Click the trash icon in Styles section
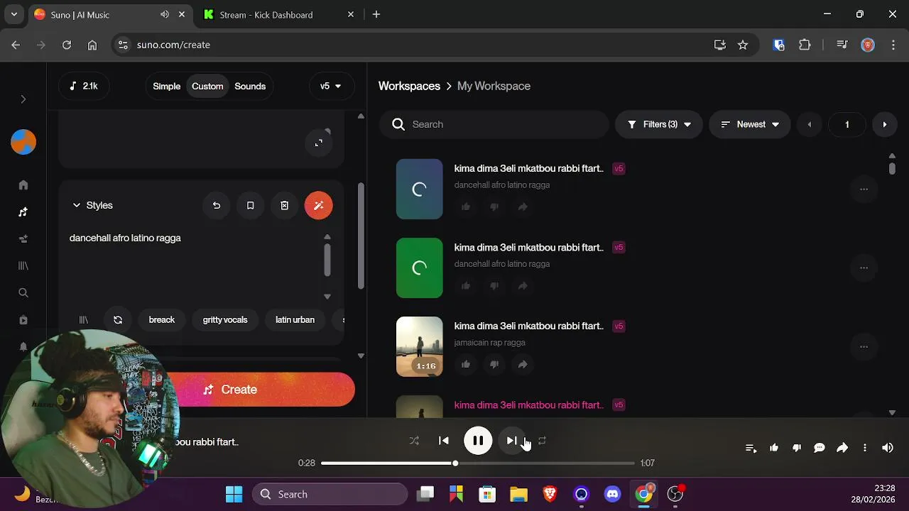909x511 pixels. [x=284, y=205]
